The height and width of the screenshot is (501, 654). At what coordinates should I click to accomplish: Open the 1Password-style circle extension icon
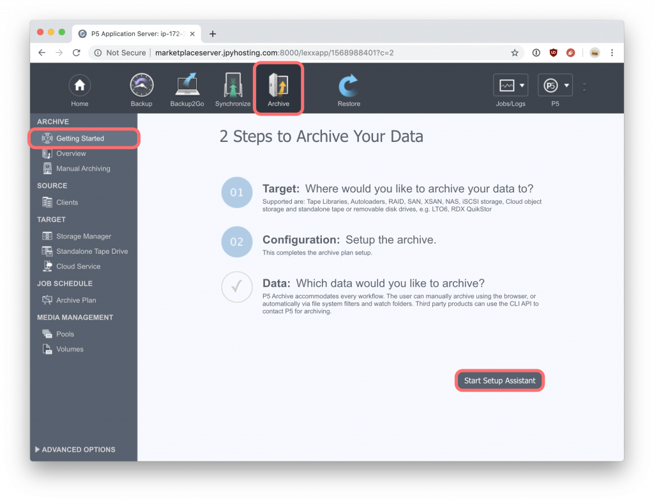(536, 52)
